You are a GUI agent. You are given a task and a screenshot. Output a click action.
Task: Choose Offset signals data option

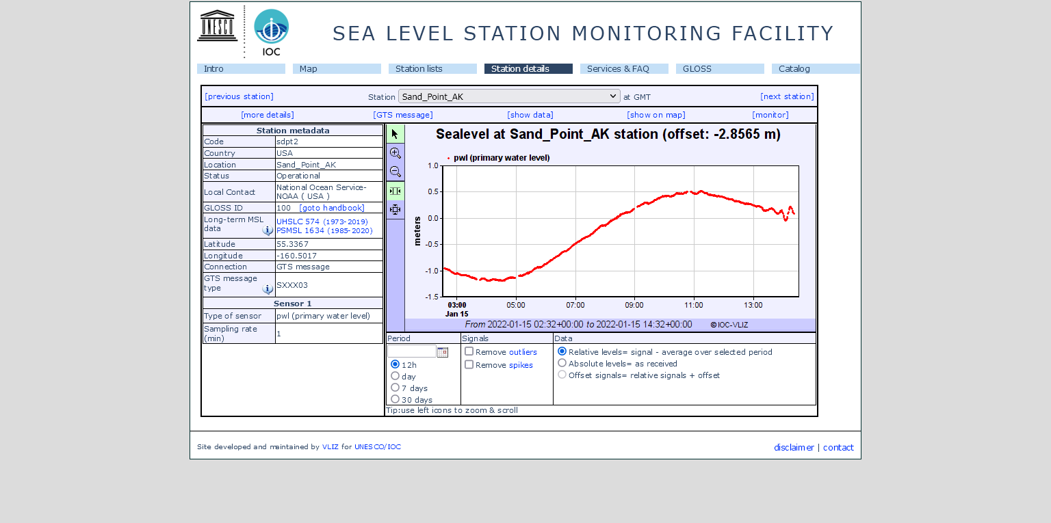pyautogui.click(x=562, y=375)
